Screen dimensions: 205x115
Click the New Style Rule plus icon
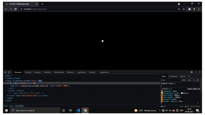(193, 80)
